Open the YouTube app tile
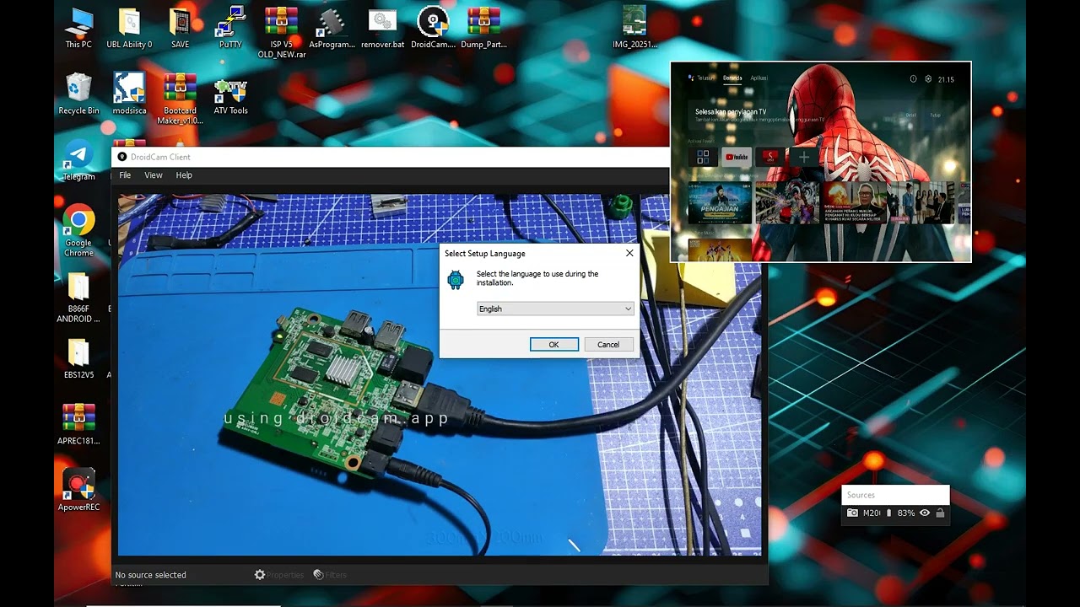1080x607 pixels. (737, 157)
